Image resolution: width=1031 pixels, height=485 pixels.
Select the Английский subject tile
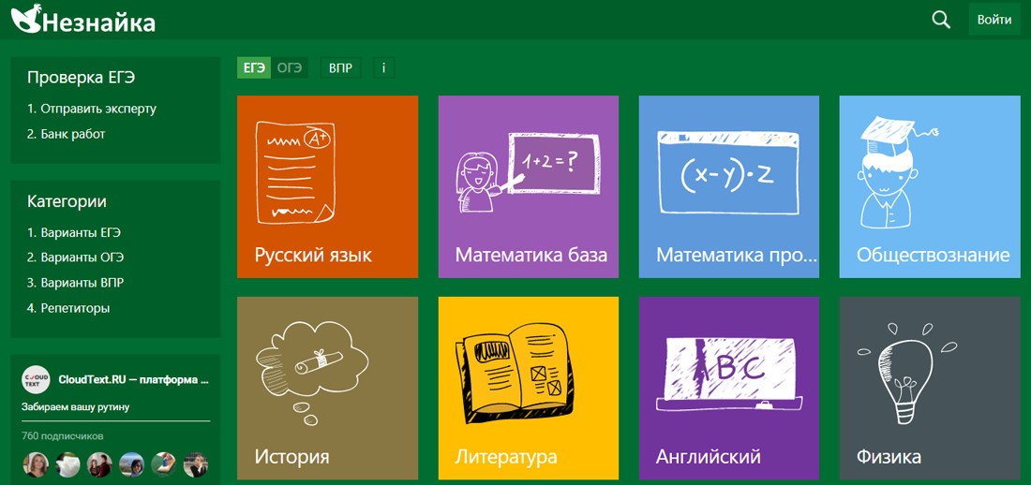coord(728,387)
